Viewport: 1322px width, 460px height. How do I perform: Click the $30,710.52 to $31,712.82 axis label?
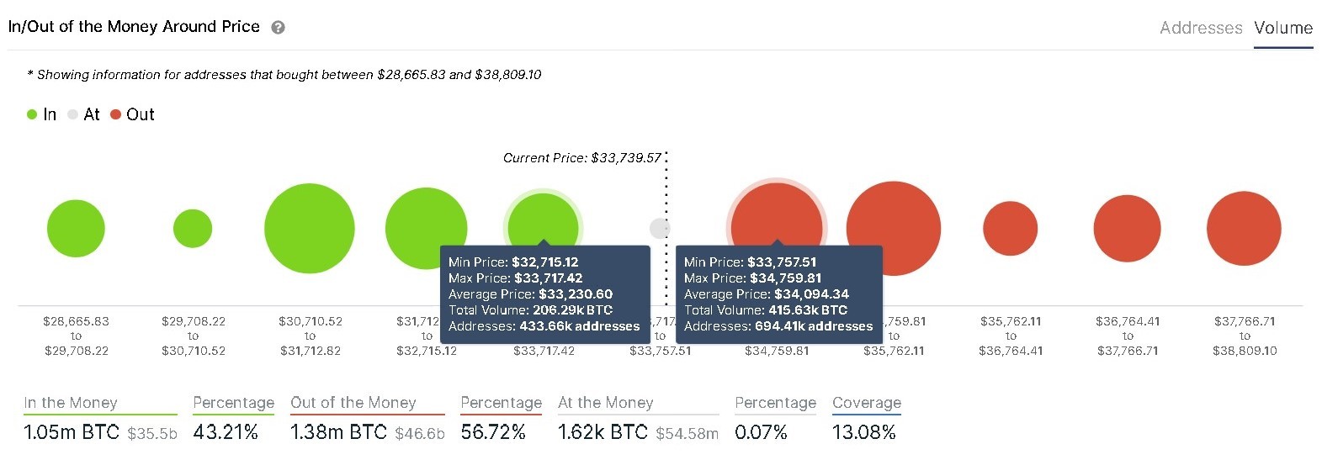(311, 336)
